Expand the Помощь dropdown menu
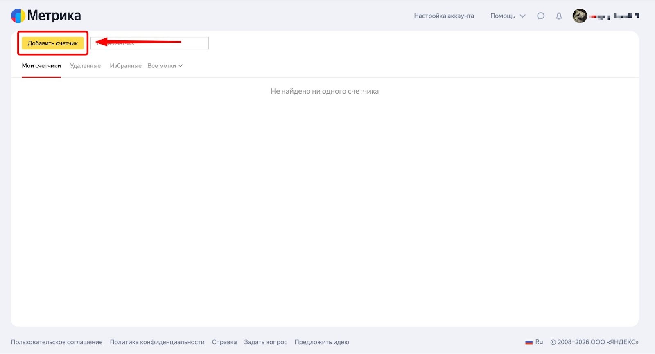The width and height of the screenshot is (655, 354). 508,16
